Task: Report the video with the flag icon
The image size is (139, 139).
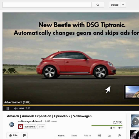Action: coord(120,135)
